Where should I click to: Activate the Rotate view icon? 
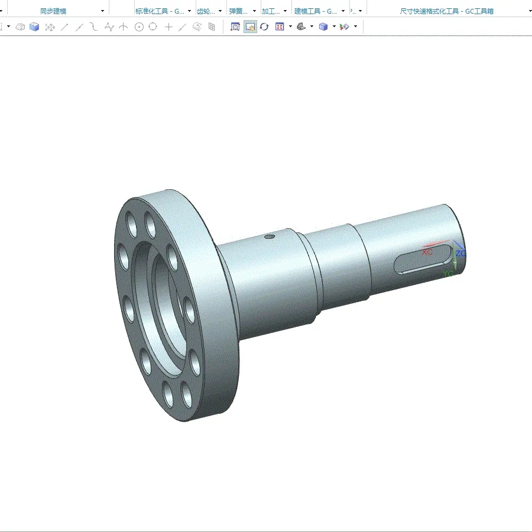tap(264, 27)
